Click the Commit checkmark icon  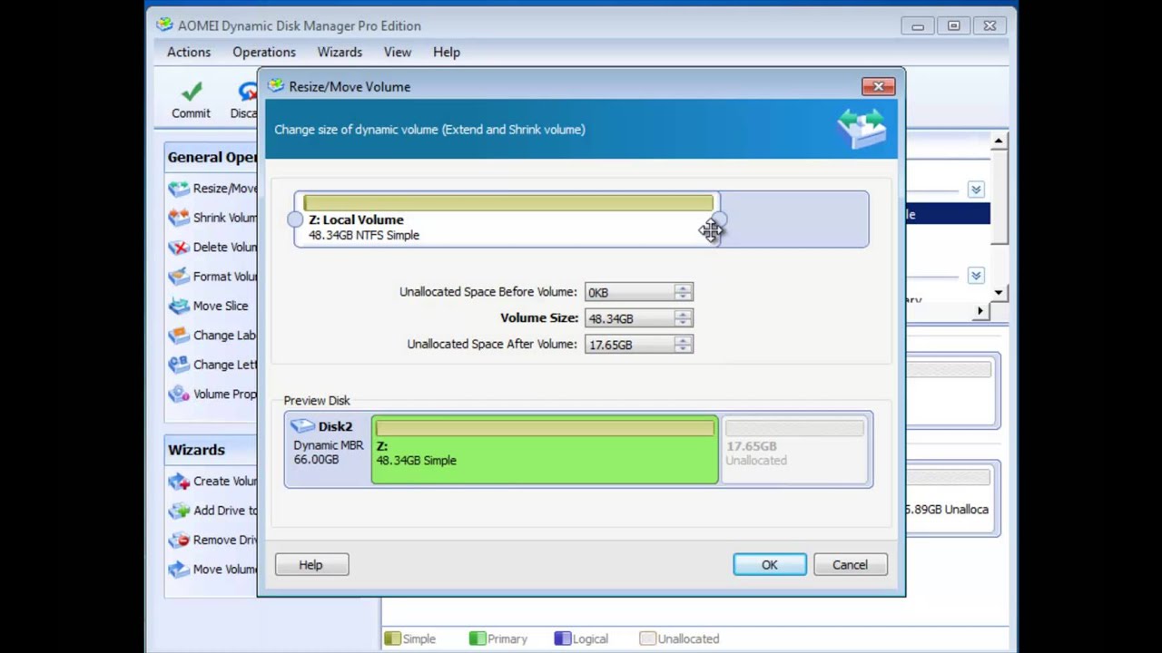point(191,92)
